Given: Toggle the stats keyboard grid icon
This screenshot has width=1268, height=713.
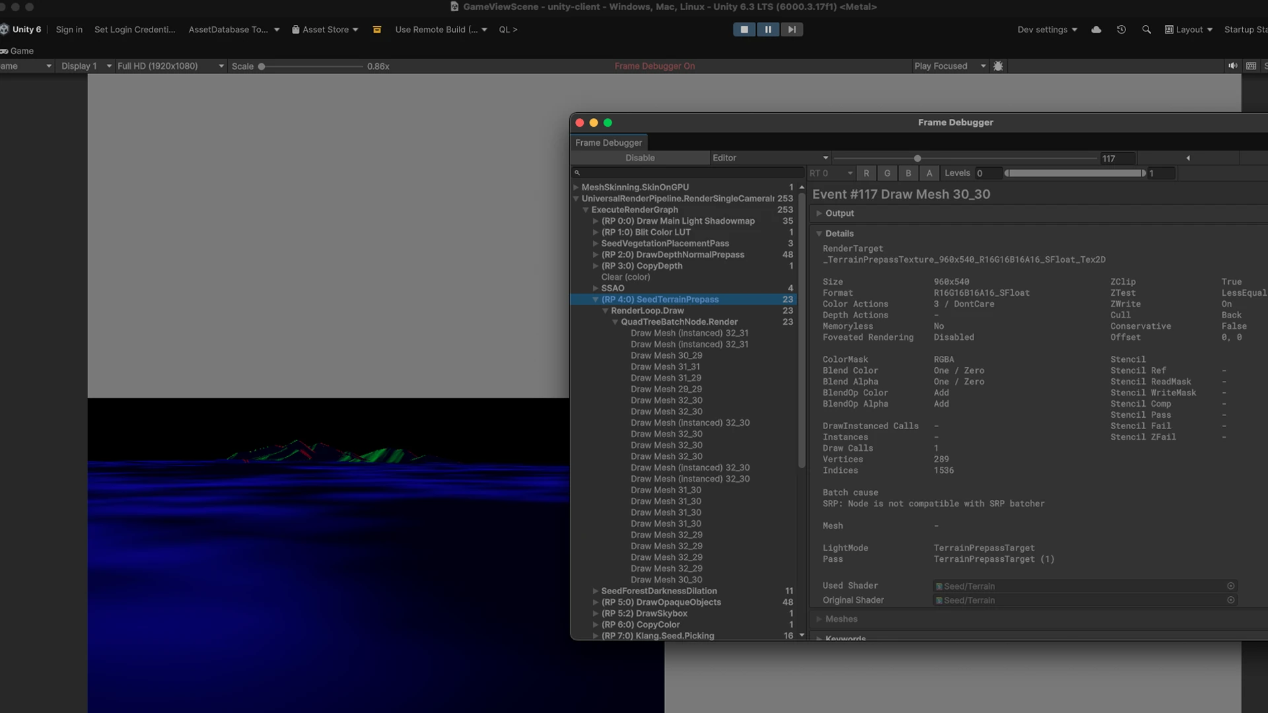Looking at the screenshot, I should click(x=1251, y=66).
